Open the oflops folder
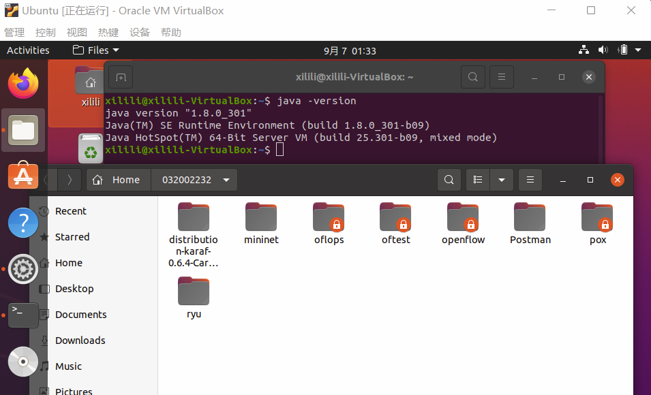Image resolution: width=651 pixels, height=395 pixels. point(329,224)
